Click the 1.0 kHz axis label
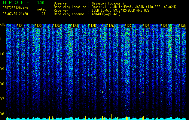The image size is (189, 120). [2, 54]
